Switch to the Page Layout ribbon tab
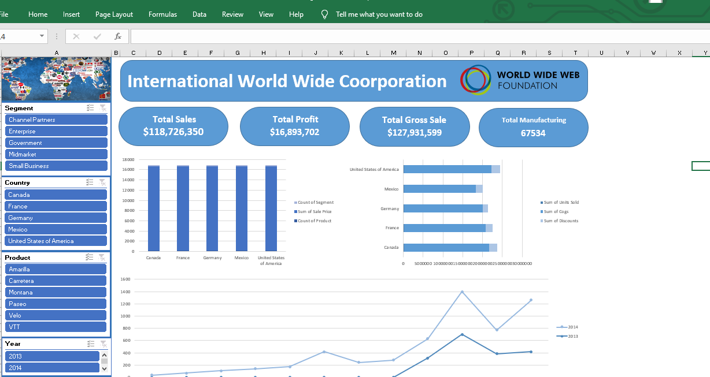Viewport: 710px width, 377px height. coord(114,14)
